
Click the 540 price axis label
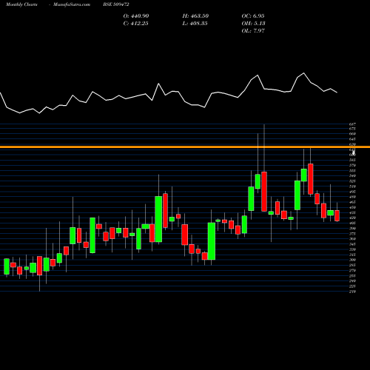pyautogui.click(x=352, y=176)
